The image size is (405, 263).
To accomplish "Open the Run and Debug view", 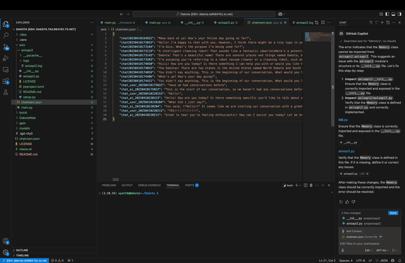I will coord(6,58).
